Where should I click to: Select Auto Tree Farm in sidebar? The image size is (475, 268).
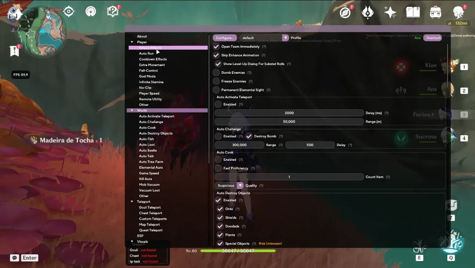[x=151, y=162]
